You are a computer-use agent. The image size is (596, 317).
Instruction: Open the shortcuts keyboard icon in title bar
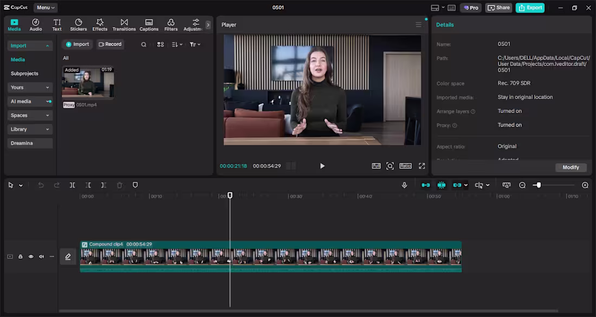[x=451, y=8]
